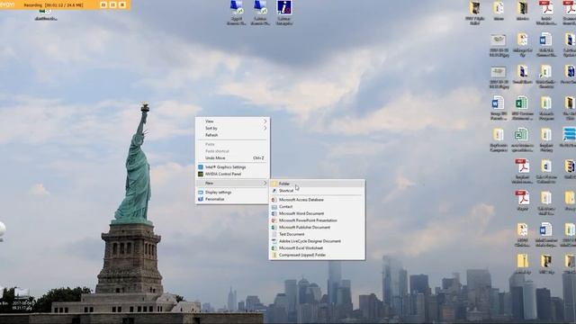576x324 pixels.
Task: Create a new Microsoft PowerPoint Presentation
Action: [317, 220]
